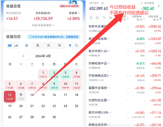The height and width of the screenshot is (127, 163).
Task: Select April 1 with +1438.37
Action: (x=43, y=74)
